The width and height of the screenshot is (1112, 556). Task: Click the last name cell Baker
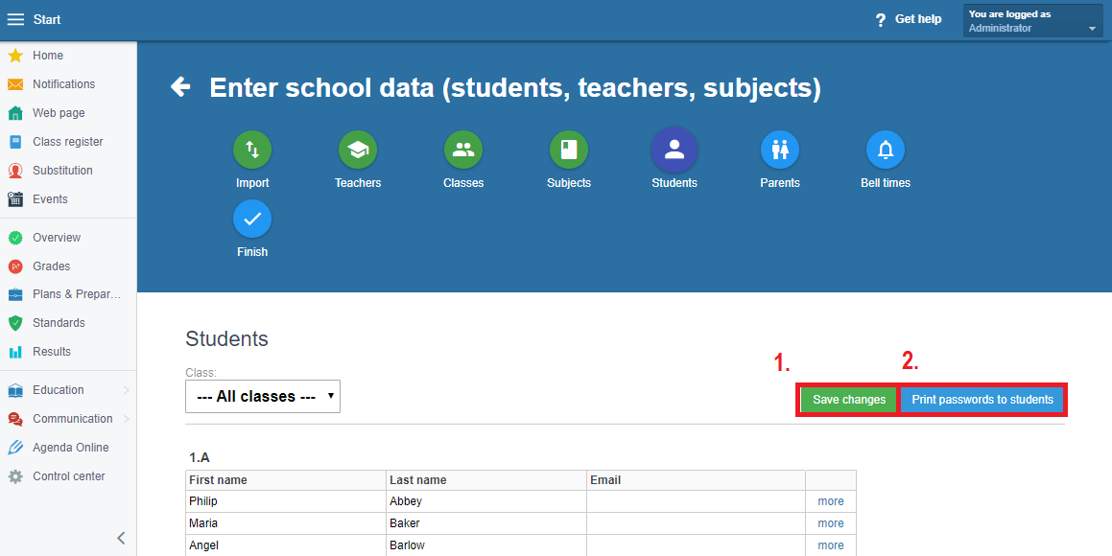[486, 523]
